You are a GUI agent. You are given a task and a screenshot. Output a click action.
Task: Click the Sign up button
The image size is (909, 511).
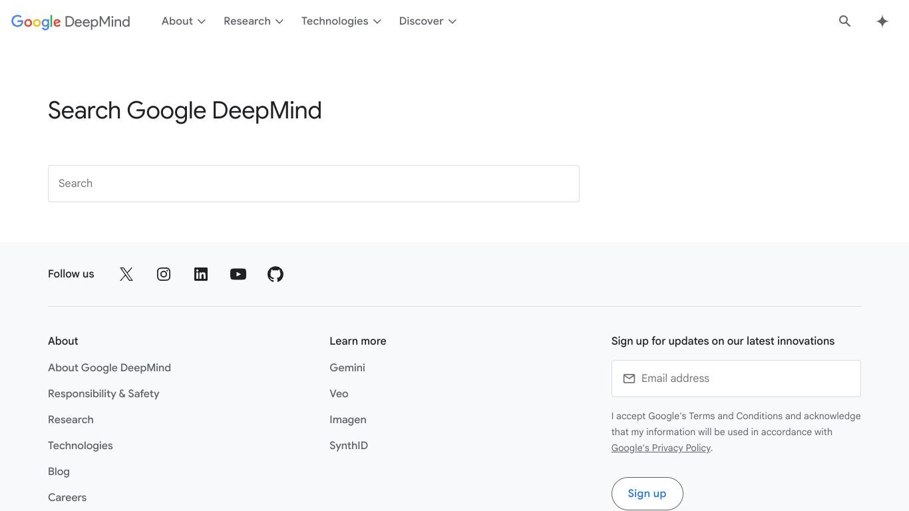click(647, 494)
